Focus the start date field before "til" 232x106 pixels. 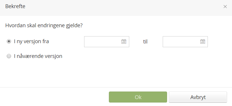coord(107,42)
